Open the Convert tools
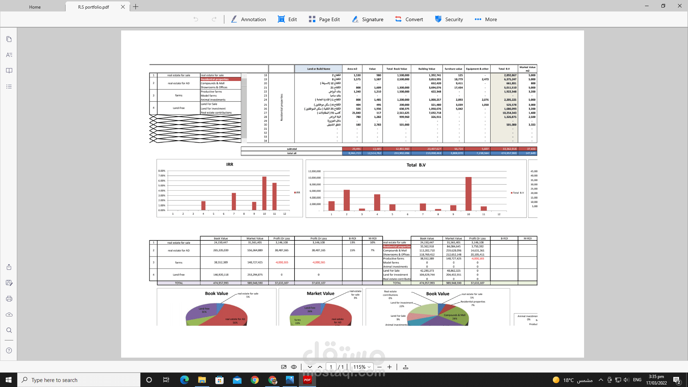 click(409, 19)
